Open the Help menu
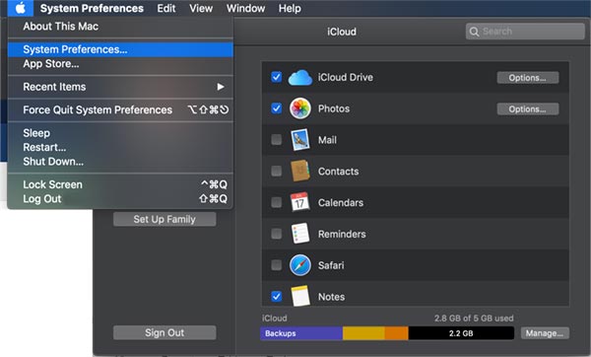 coord(290,8)
